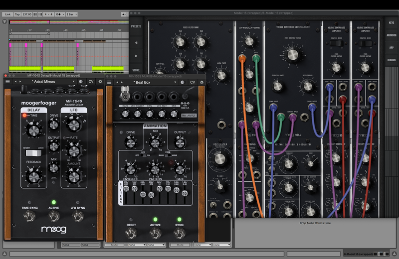Open the MuRF plugin hamburger menu
Screen dimensions: 399x259
[109, 82]
